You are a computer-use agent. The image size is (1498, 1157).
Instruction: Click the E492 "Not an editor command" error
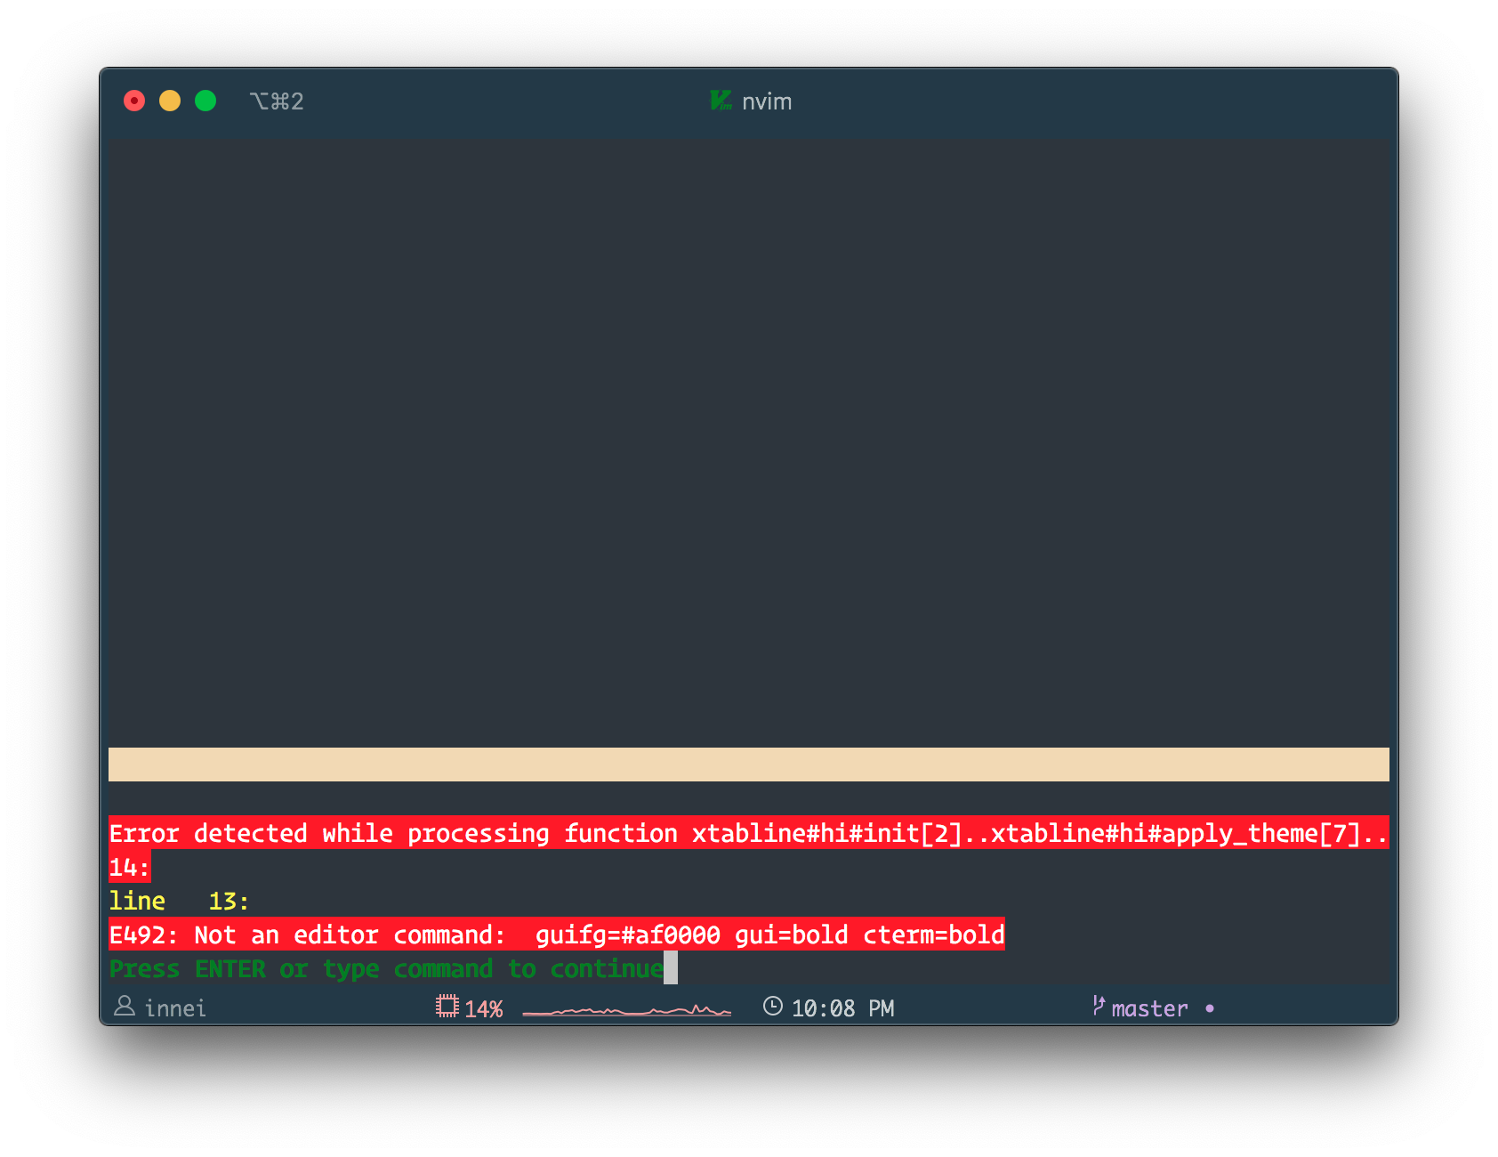(556, 934)
